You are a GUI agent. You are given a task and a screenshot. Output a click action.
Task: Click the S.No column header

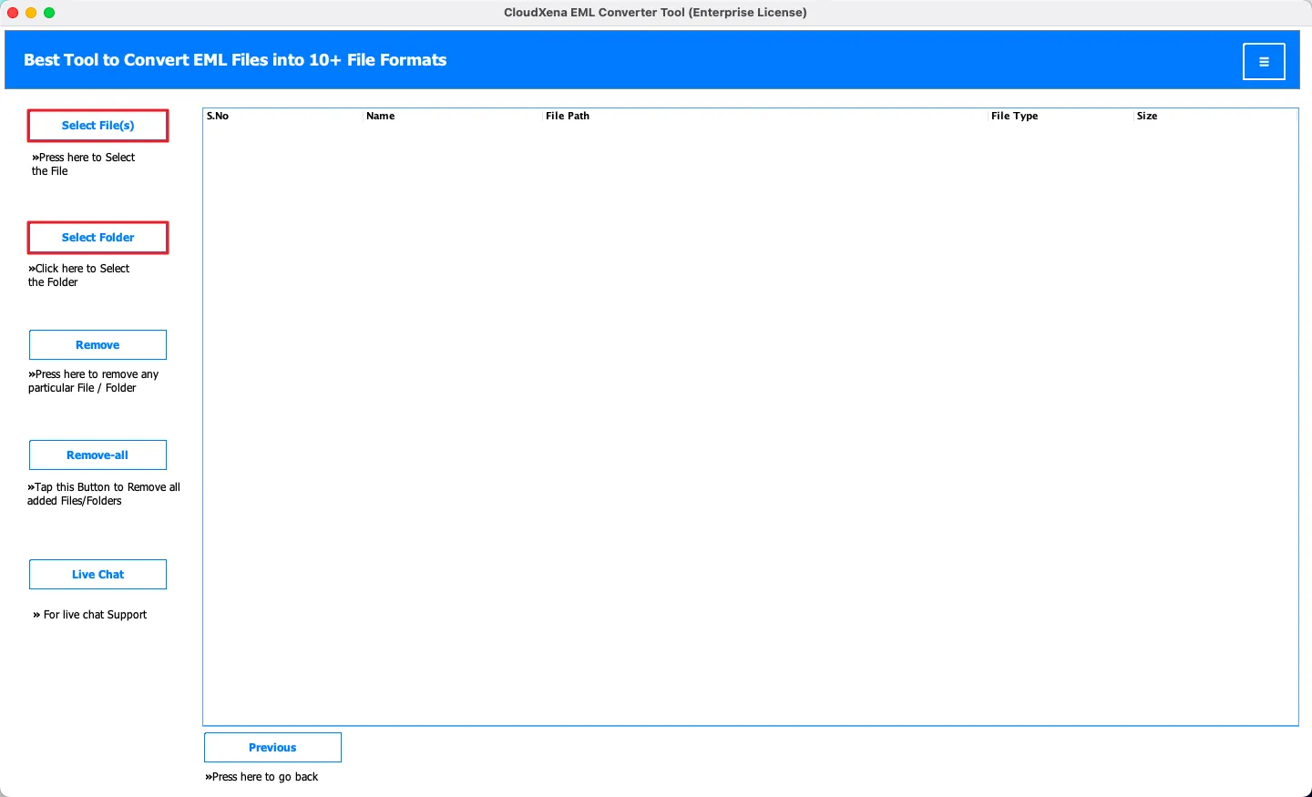(x=218, y=116)
